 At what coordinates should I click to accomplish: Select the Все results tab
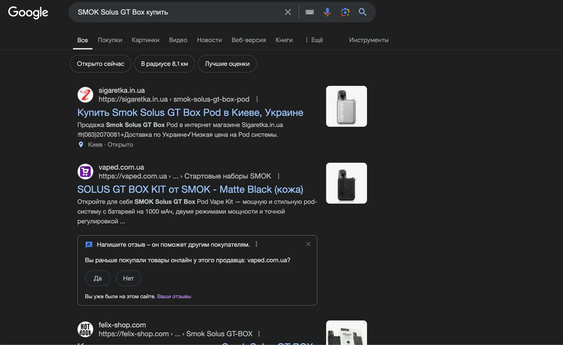point(83,40)
